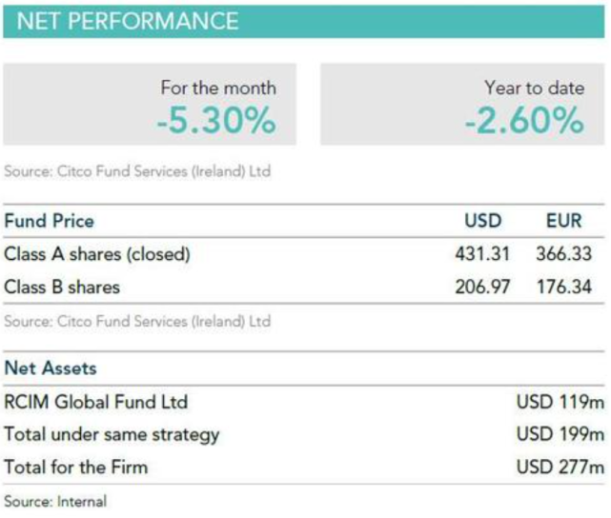This screenshot has height=518, width=611.
Task: Click Class B USD price 206.97
Action: (482, 287)
